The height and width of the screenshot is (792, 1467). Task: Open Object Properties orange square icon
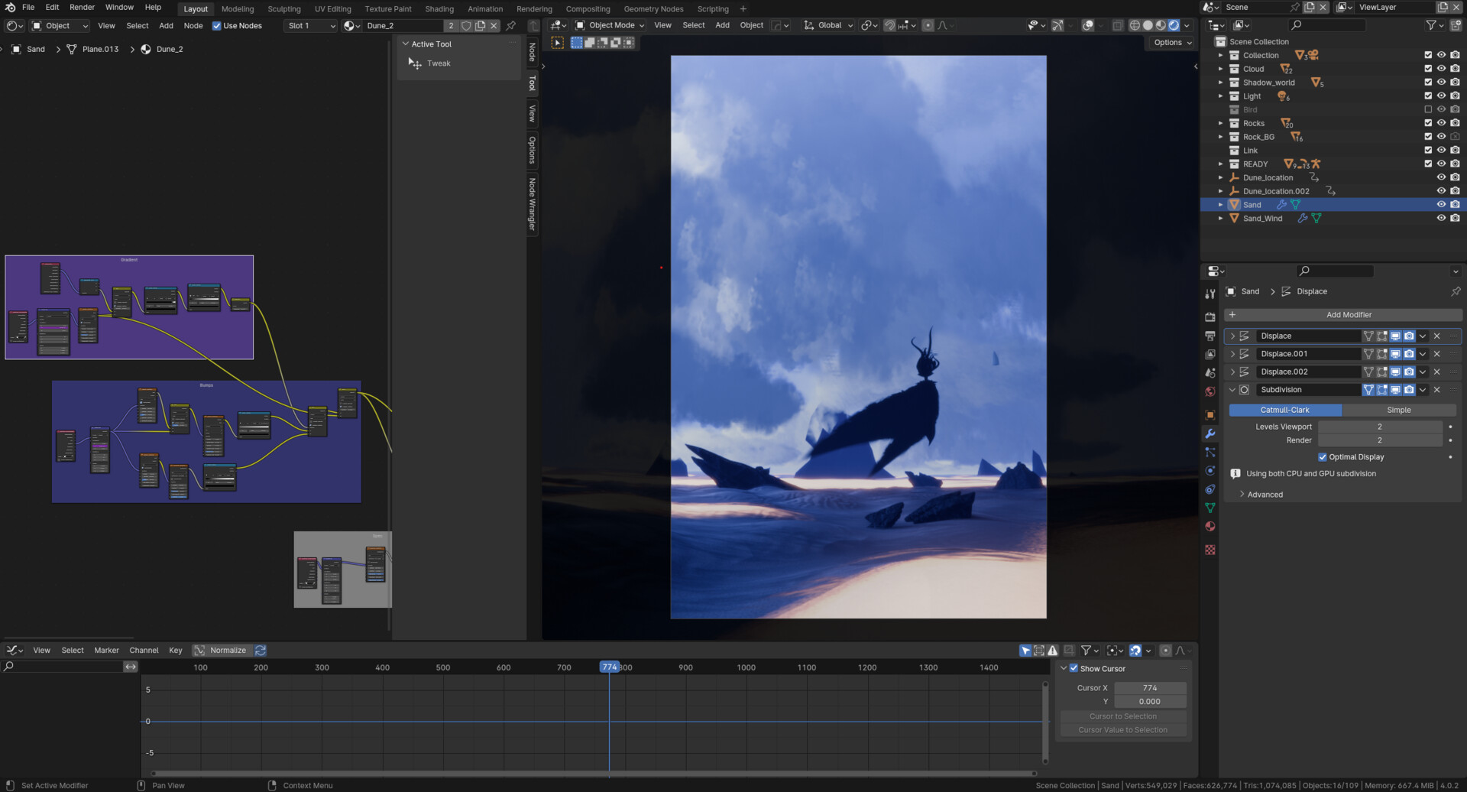(1210, 415)
